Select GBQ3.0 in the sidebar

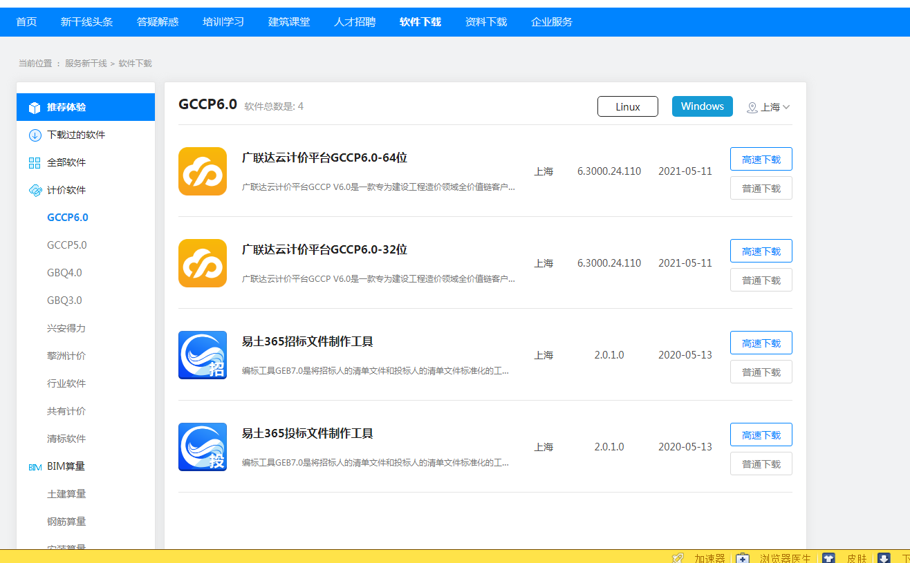pos(64,300)
